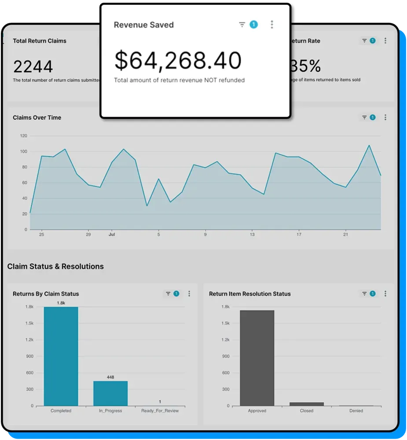Click the three-dot menu on Revenue Saved card

pyautogui.click(x=272, y=25)
